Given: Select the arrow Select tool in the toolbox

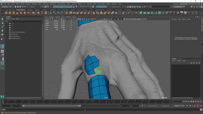Looking at the screenshot, I should (2, 19).
